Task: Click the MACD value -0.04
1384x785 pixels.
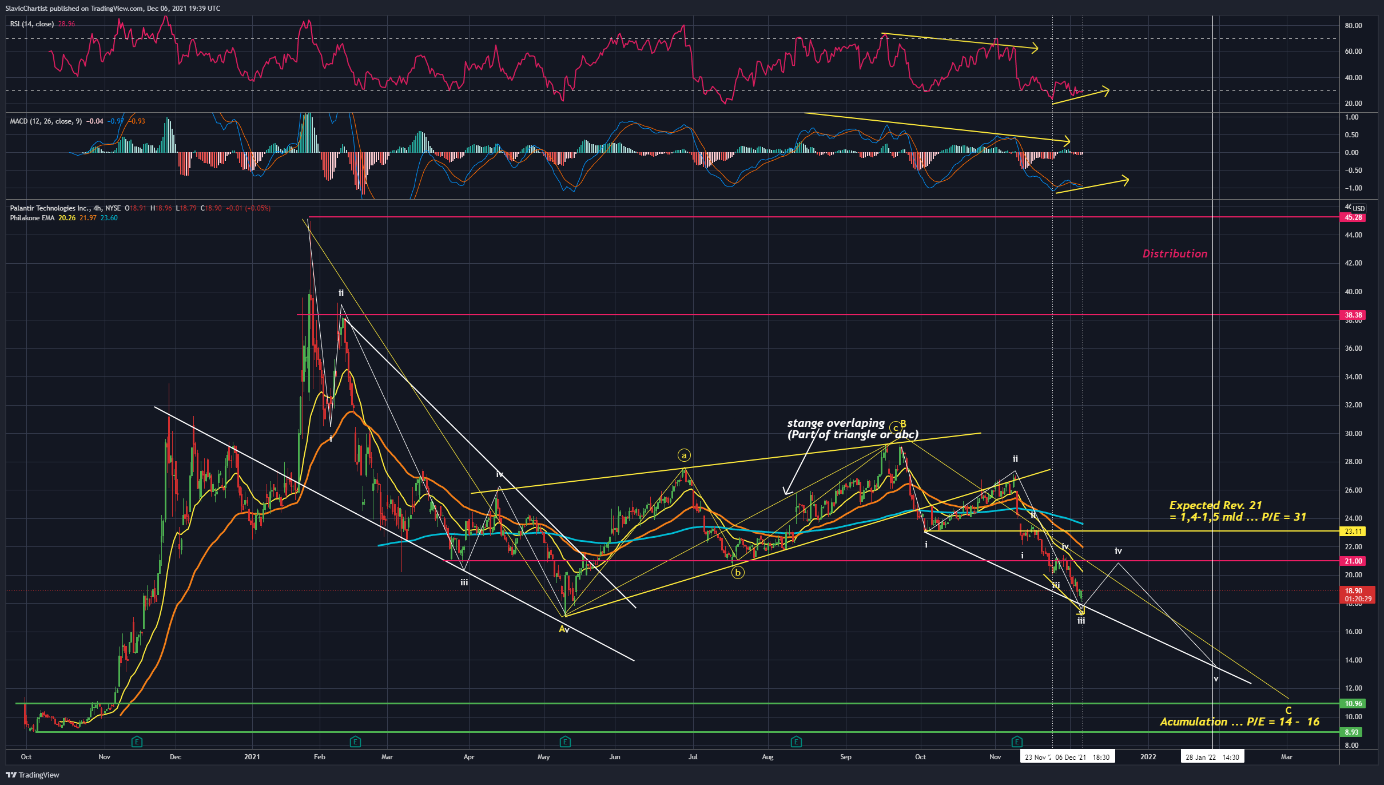Action: [95, 121]
